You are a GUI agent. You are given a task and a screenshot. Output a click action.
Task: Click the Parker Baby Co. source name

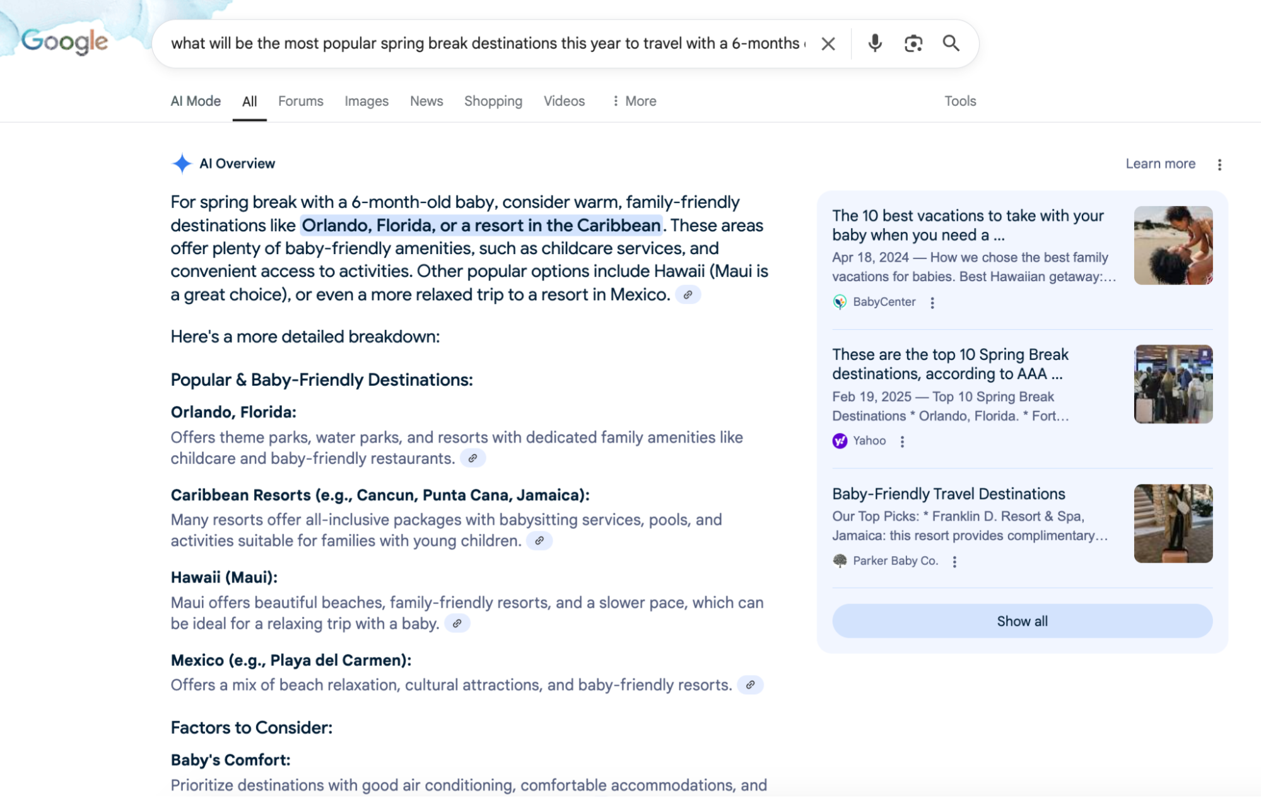tap(895, 561)
